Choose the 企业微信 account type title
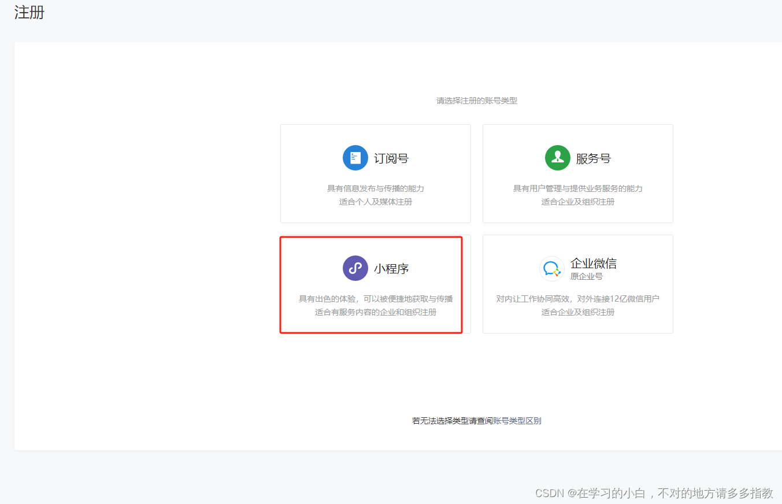 (x=594, y=264)
